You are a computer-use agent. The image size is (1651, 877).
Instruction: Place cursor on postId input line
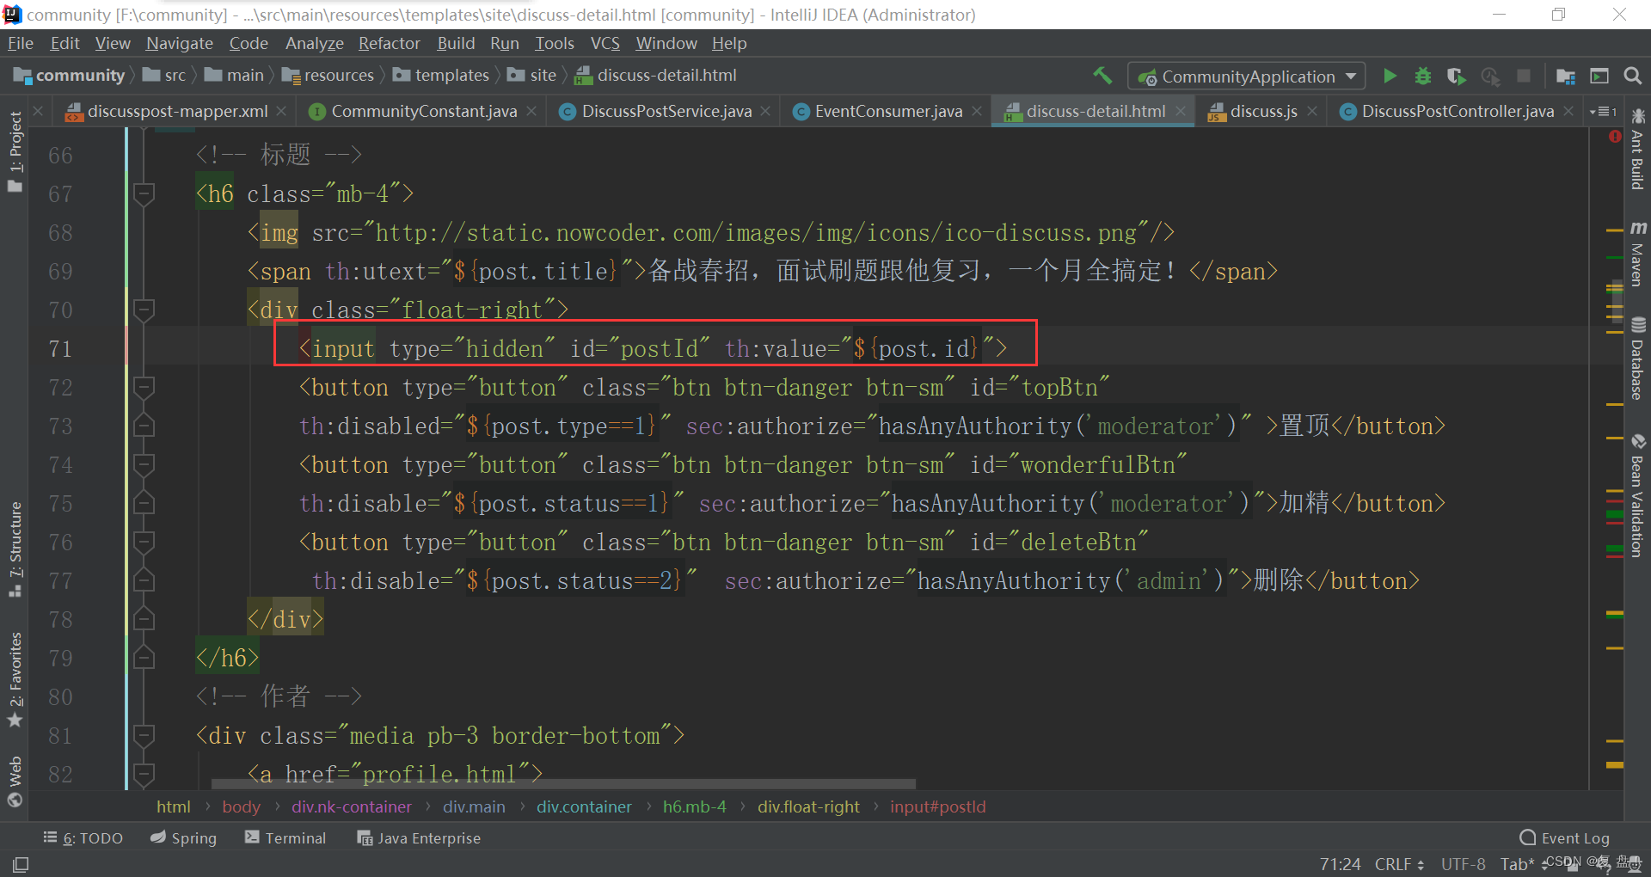click(x=654, y=348)
